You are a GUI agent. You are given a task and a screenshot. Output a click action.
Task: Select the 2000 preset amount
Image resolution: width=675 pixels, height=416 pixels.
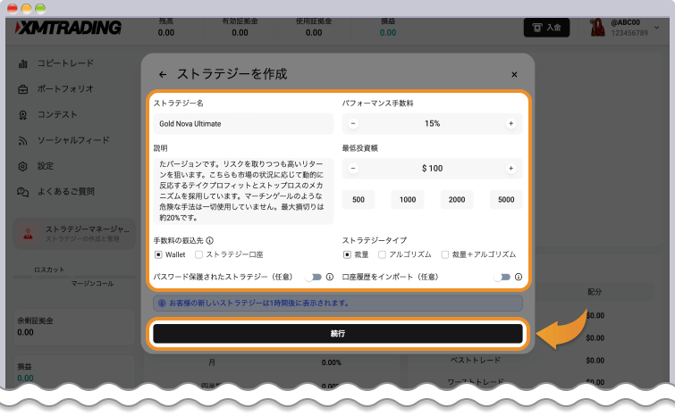coord(457,199)
